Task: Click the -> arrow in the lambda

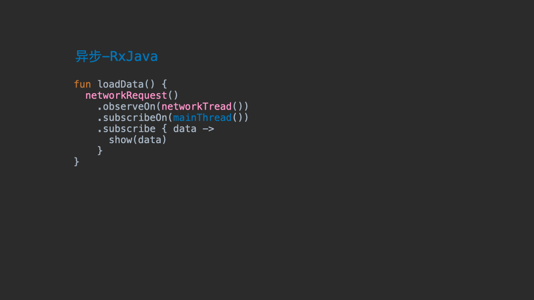Action: click(x=208, y=129)
